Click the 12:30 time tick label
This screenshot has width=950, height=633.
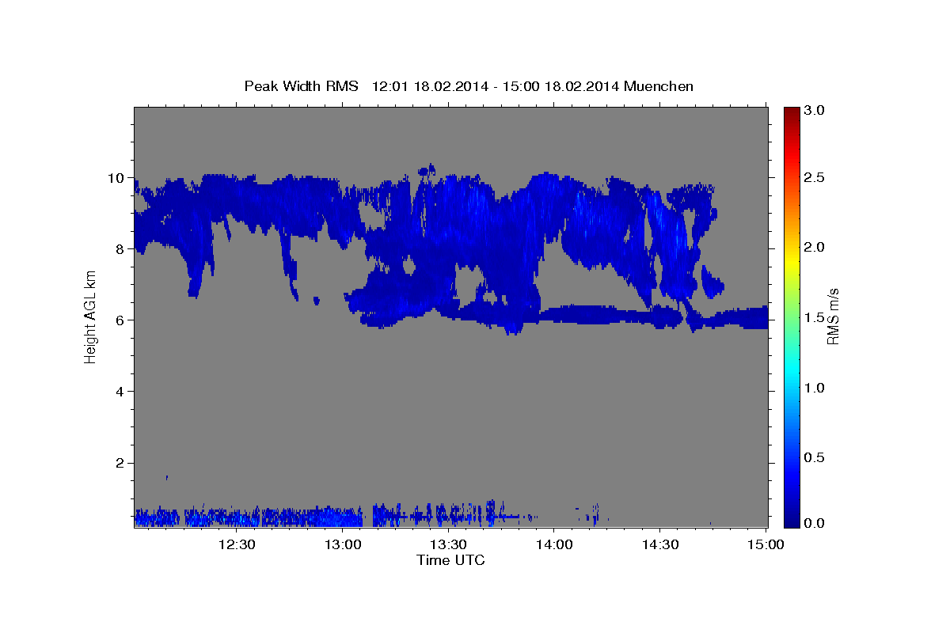237,545
